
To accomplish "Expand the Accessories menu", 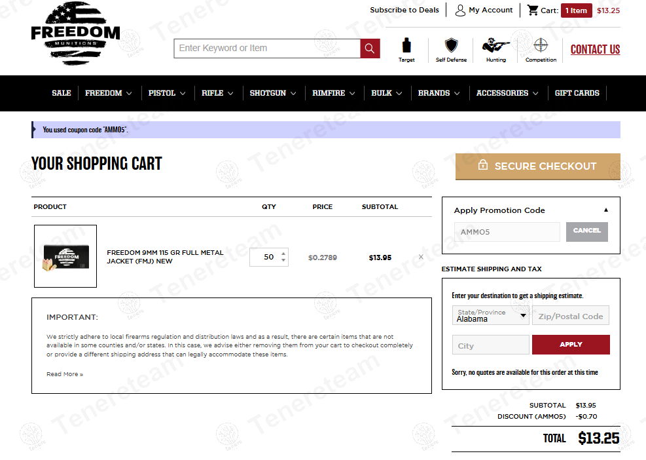I will pyautogui.click(x=507, y=93).
